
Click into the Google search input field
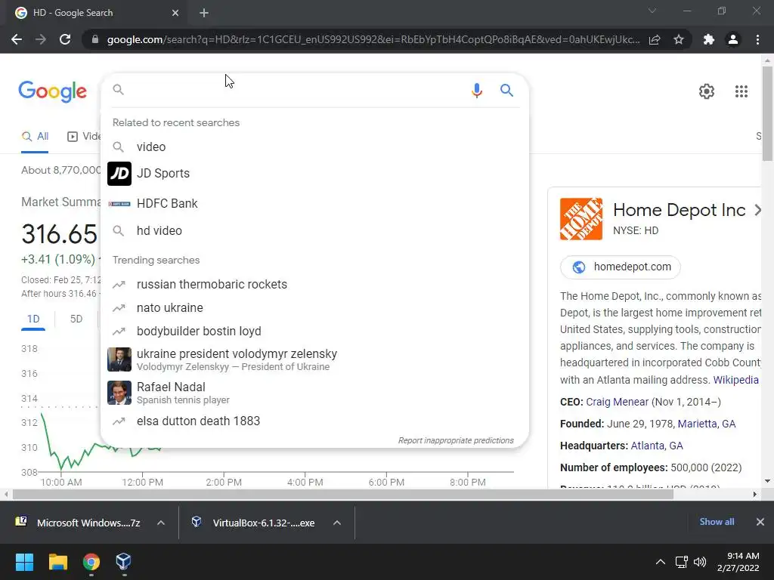click(295, 91)
